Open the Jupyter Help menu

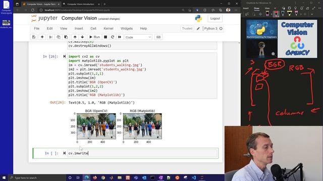point(143,29)
